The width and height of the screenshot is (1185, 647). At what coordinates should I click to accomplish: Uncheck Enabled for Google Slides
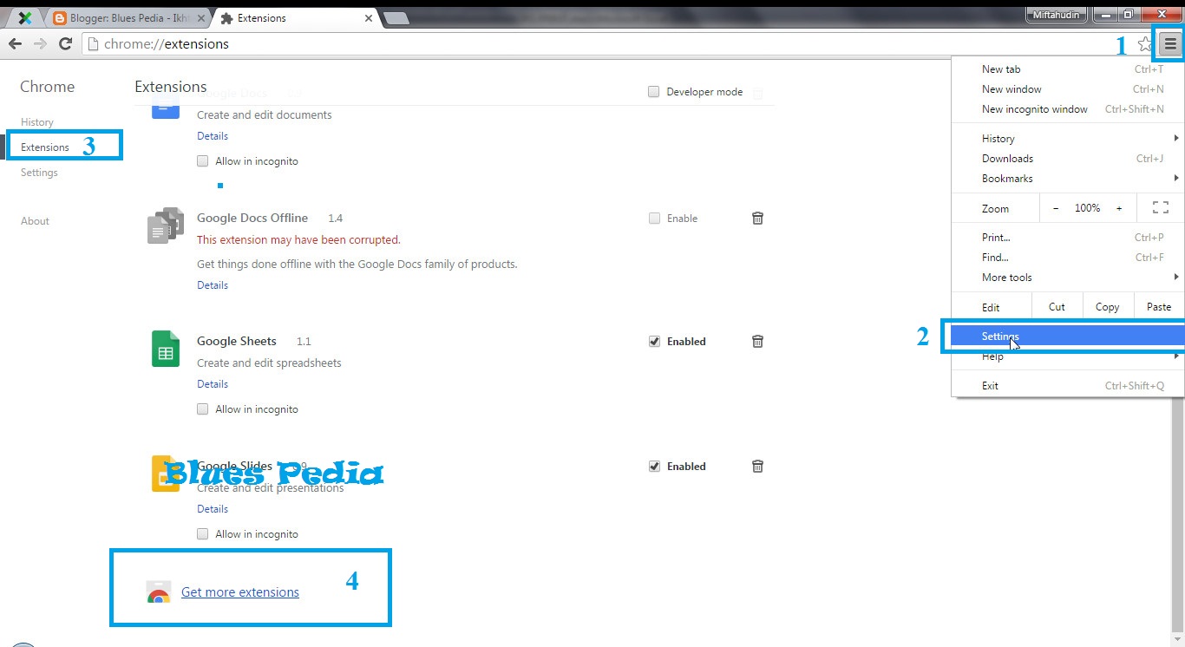tap(654, 467)
